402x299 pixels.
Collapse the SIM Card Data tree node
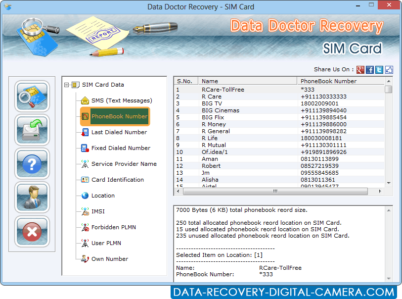(67, 85)
